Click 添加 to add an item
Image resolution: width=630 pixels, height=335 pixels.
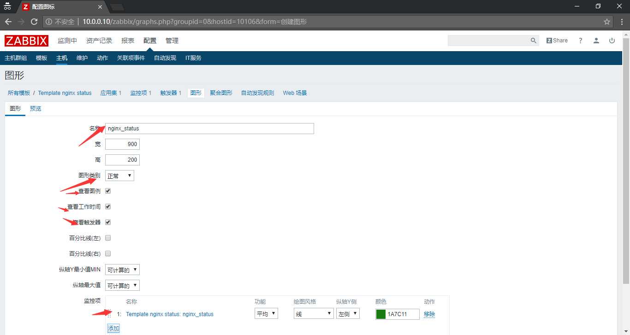(x=113, y=328)
